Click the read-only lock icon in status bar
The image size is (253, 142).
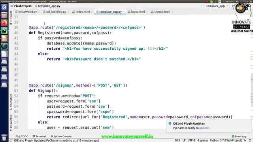coord(245,140)
